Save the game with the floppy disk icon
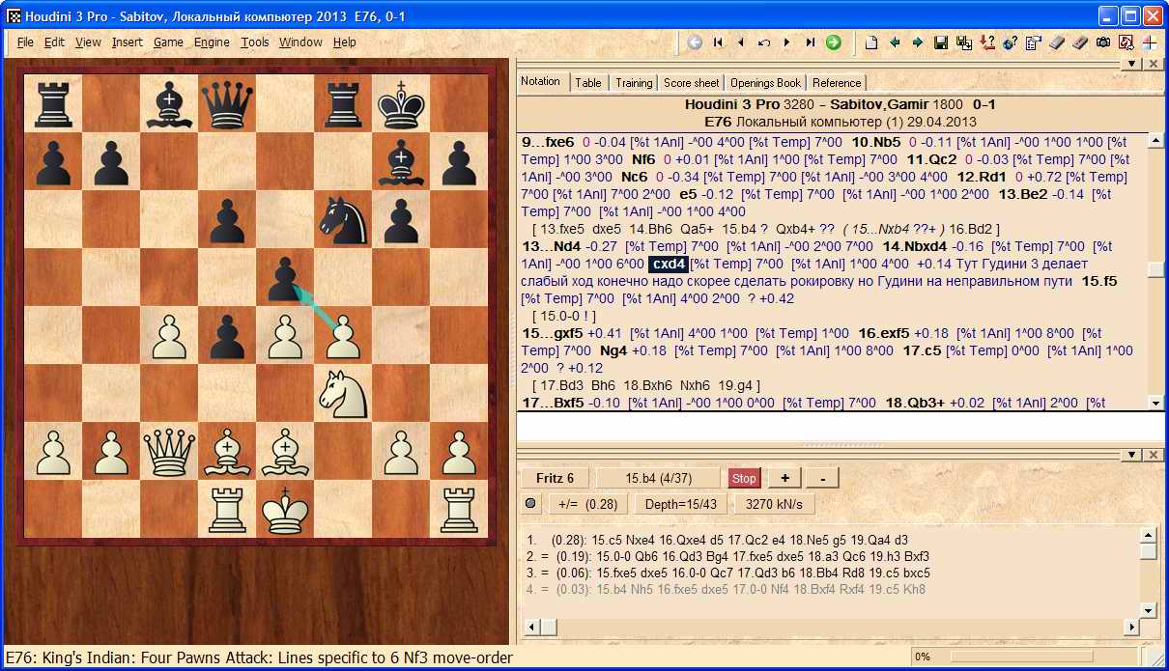 pos(941,42)
